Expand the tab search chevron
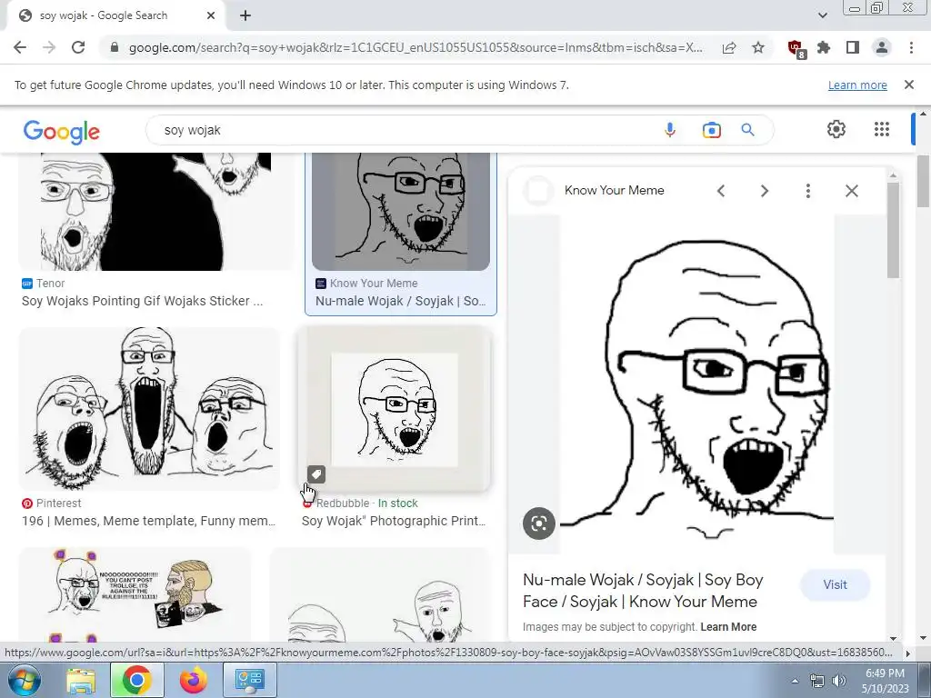Viewport: 931px width, 698px height. [822, 15]
